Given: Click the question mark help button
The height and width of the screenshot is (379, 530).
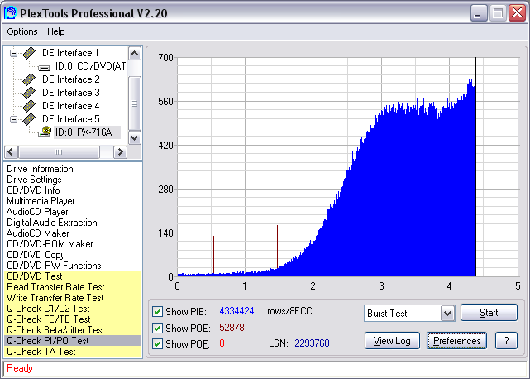Looking at the screenshot, I should pyautogui.click(x=506, y=341).
